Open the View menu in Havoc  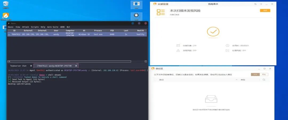[18, 27]
